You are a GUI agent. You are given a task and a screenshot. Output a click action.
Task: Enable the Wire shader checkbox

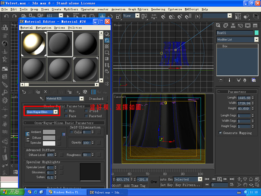pyautogui.click(x=66, y=111)
